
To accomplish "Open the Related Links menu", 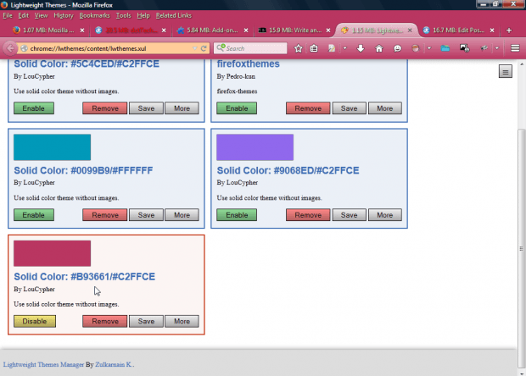I will coord(173,15).
